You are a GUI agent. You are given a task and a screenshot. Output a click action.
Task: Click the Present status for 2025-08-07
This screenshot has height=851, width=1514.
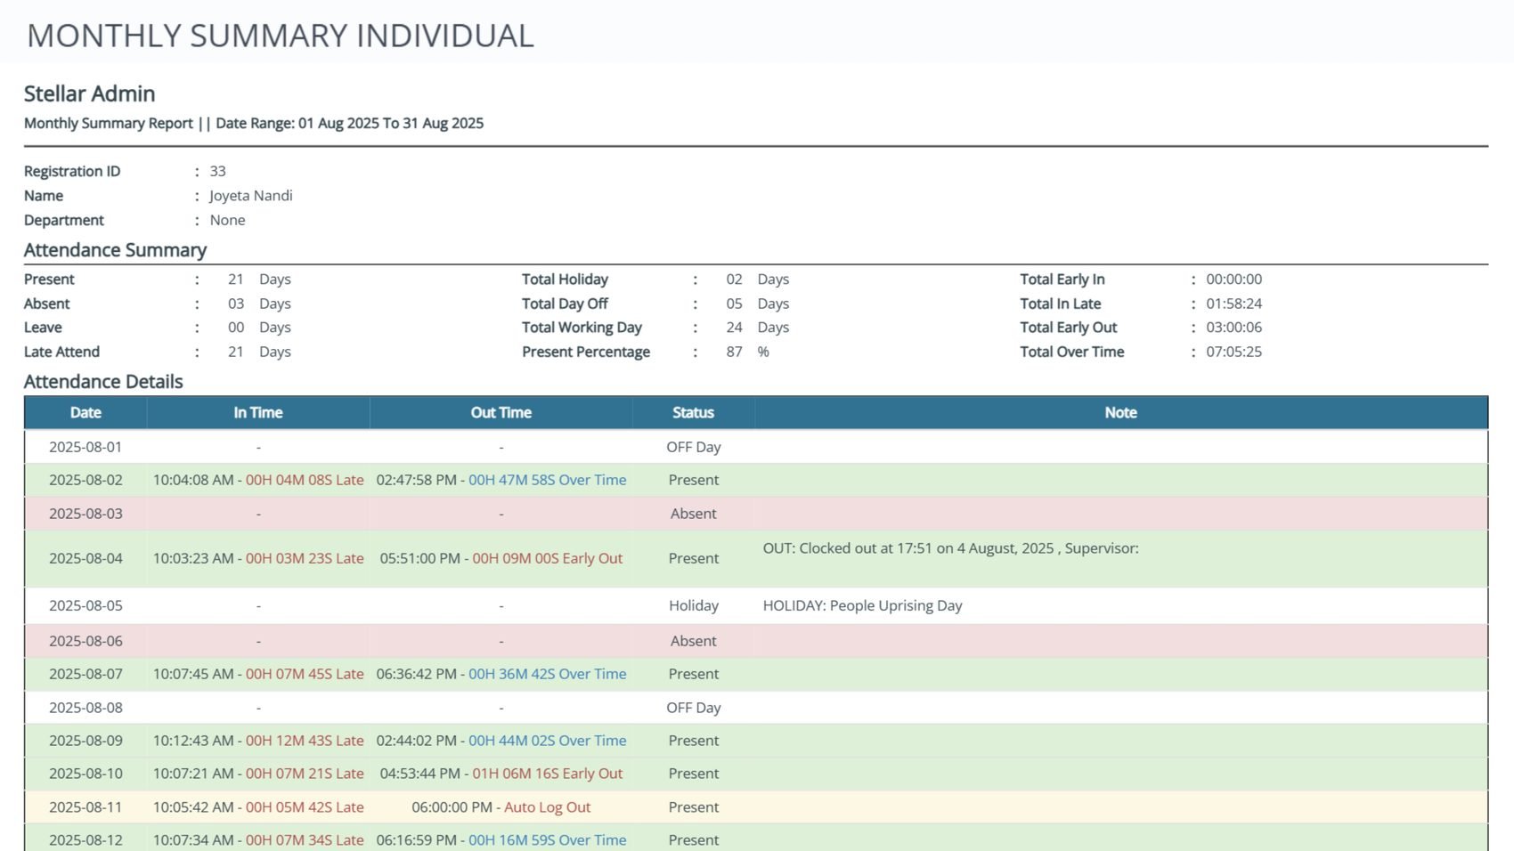point(694,674)
